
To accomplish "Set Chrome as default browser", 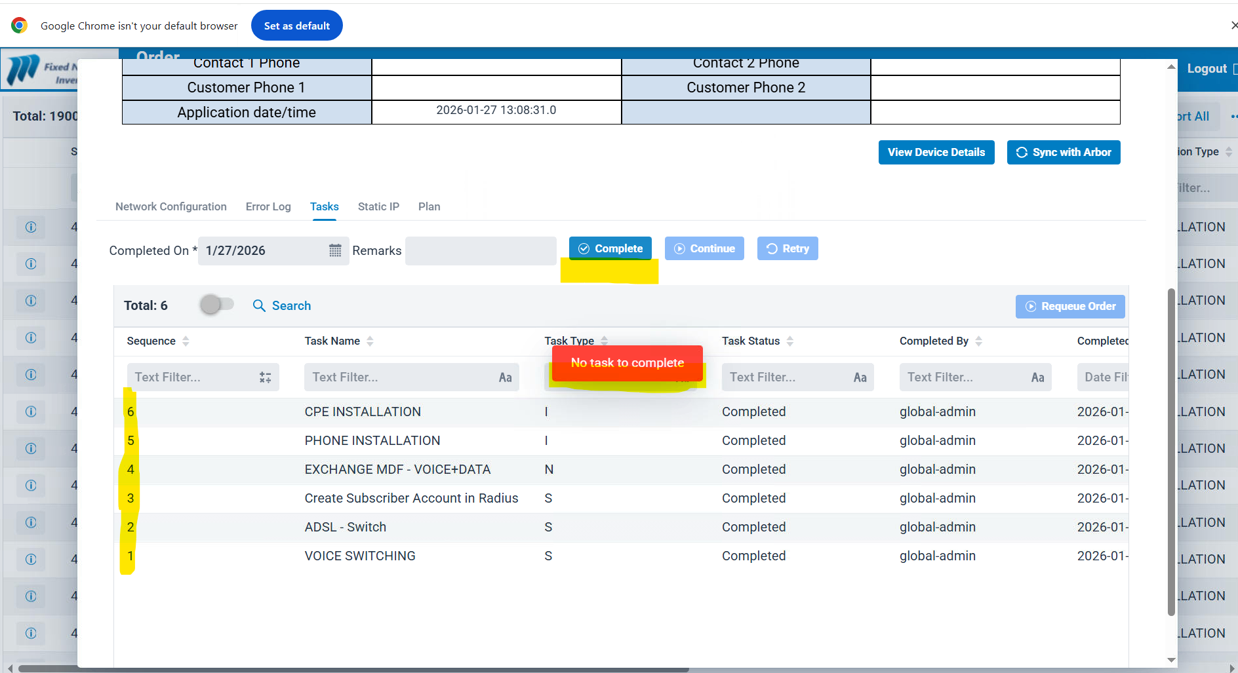I will click(x=296, y=26).
